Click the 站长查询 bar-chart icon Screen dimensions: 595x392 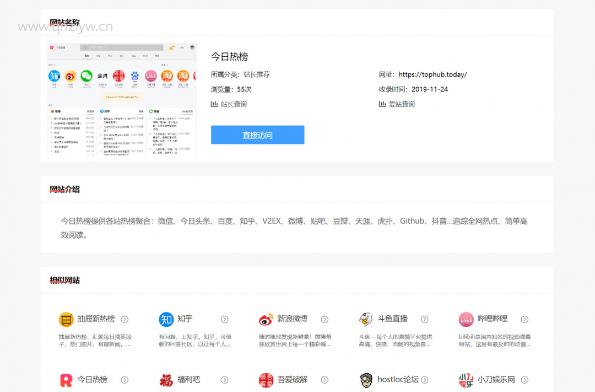[214, 104]
